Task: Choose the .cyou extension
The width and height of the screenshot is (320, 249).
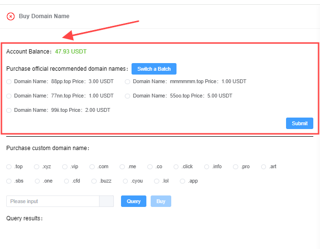Action: coord(125,181)
